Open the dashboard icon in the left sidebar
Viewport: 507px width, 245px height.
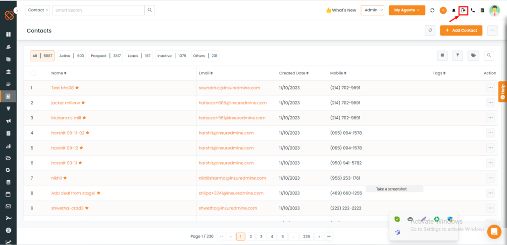[x=8, y=34]
